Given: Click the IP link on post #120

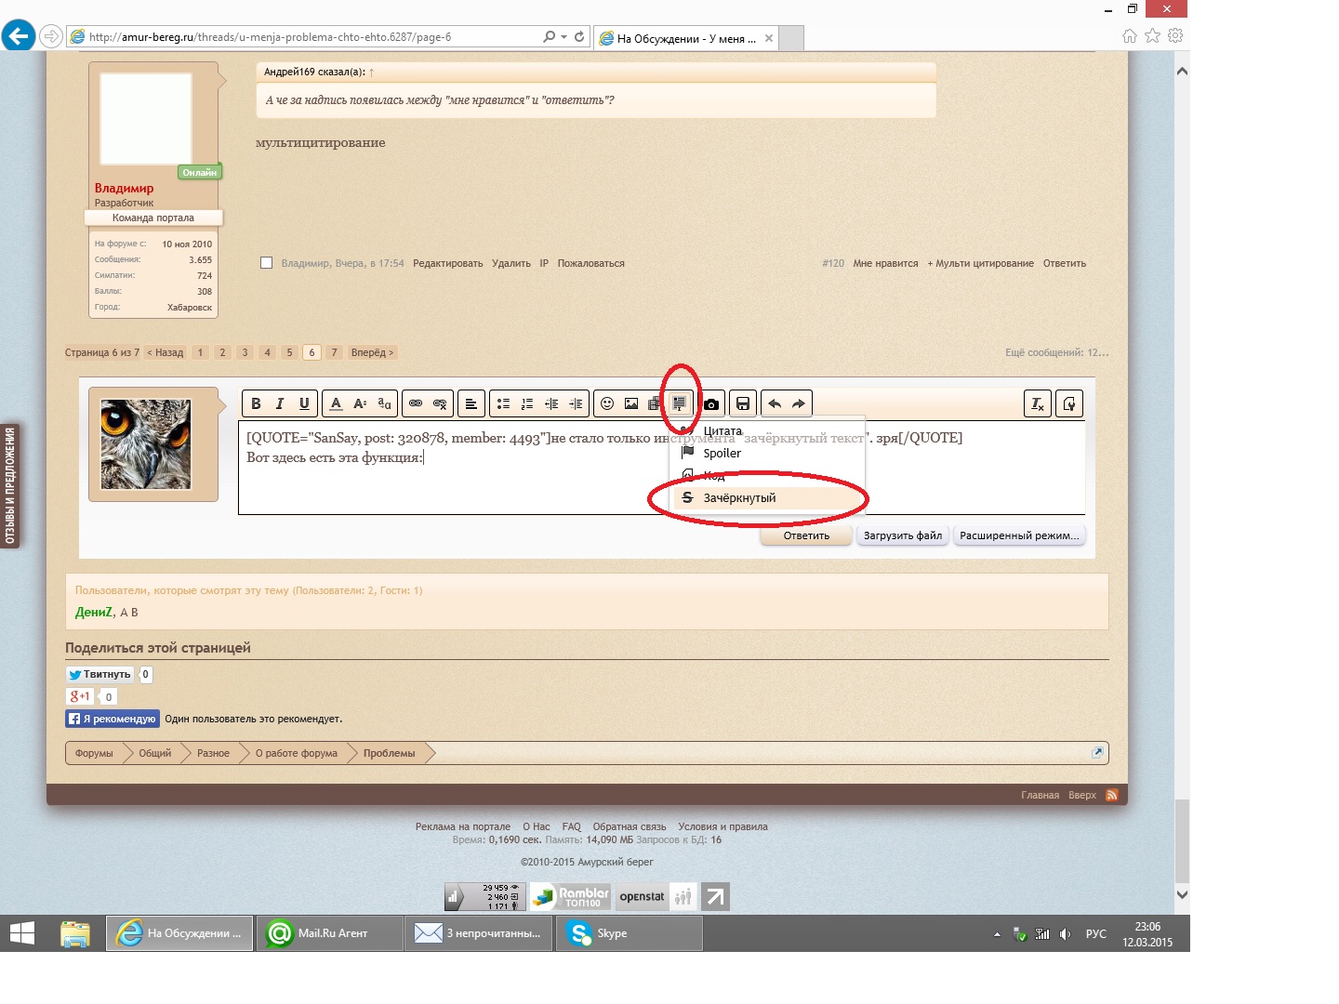Looking at the screenshot, I should pyautogui.click(x=544, y=264).
